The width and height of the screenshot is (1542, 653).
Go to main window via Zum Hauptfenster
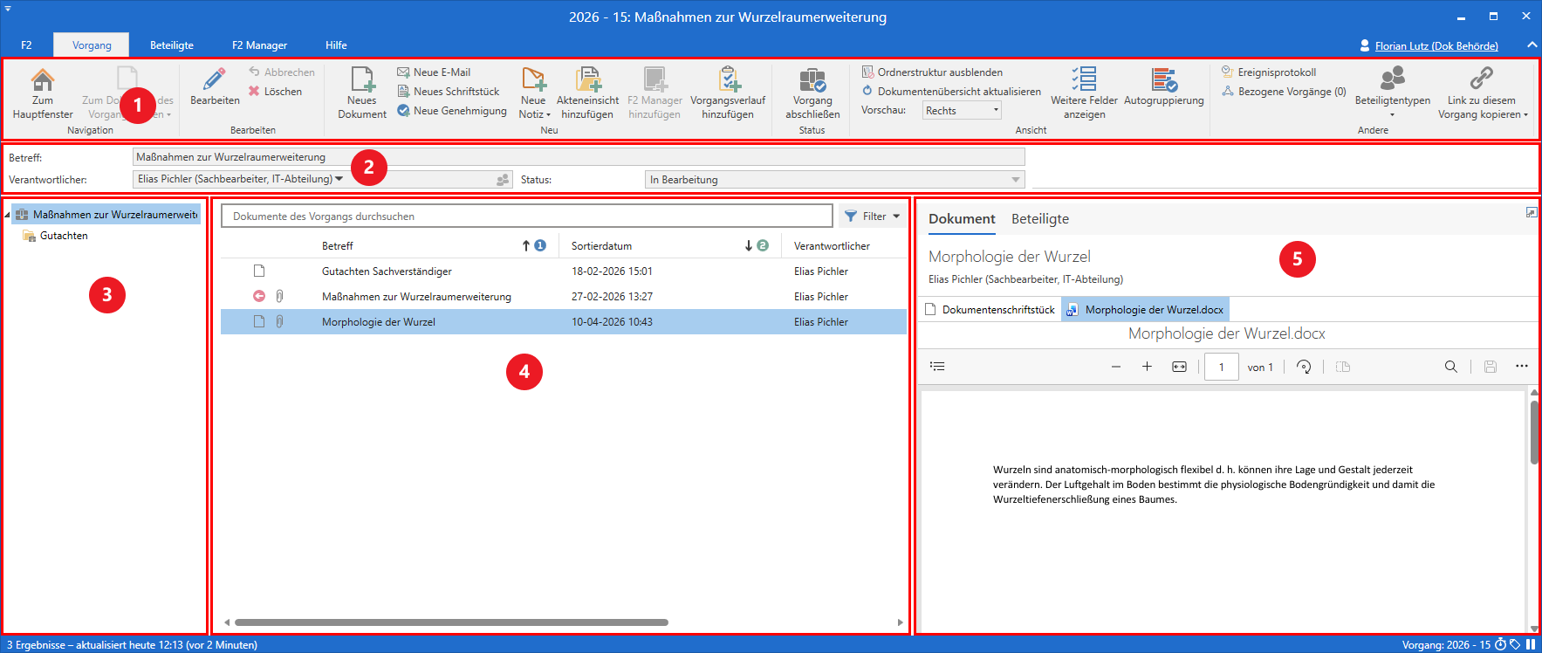[x=43, y=93]
